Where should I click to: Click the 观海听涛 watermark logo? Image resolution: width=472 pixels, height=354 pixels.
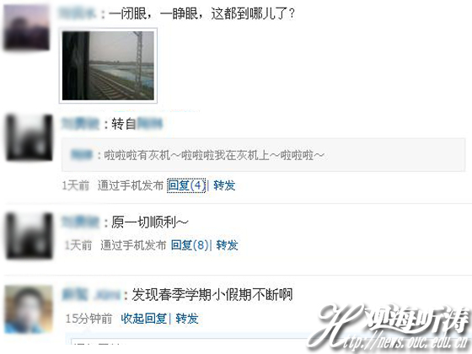click(x=389, y=328)
